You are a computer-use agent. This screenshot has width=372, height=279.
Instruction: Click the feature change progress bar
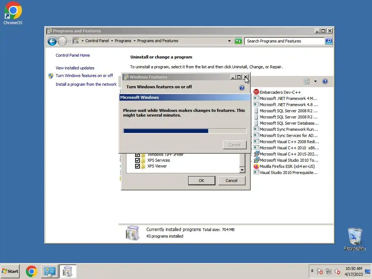pos(185,131)
